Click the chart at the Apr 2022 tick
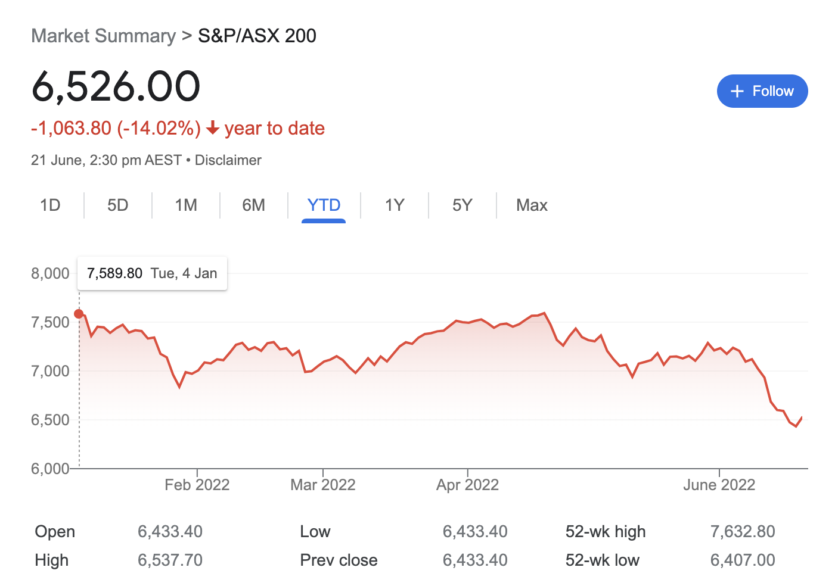The width and height of the screenshot is (838, 586). pos(468,322)
